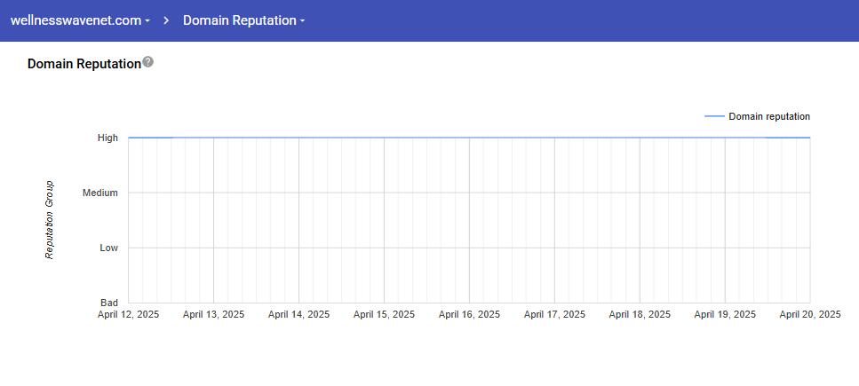Expand the Domain Reputation dashboard dropdown
Image resolution: width=859 pixels, height=386 pixels.
click(243, 20)
